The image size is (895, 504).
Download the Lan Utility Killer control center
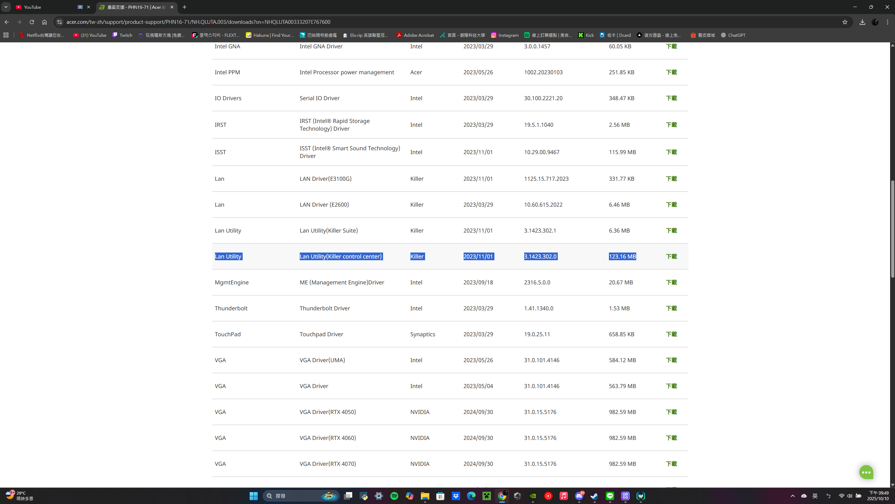tap(671, 256)
